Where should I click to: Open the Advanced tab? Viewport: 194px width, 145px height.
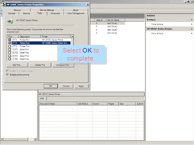[55, 13]
